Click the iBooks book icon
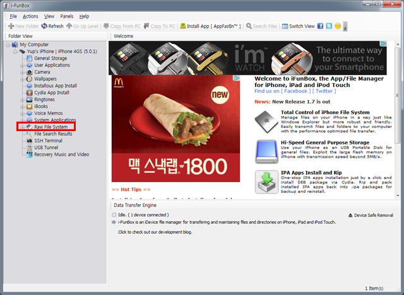The width and height of the screenshot is (404, 295). coord(30,107)
